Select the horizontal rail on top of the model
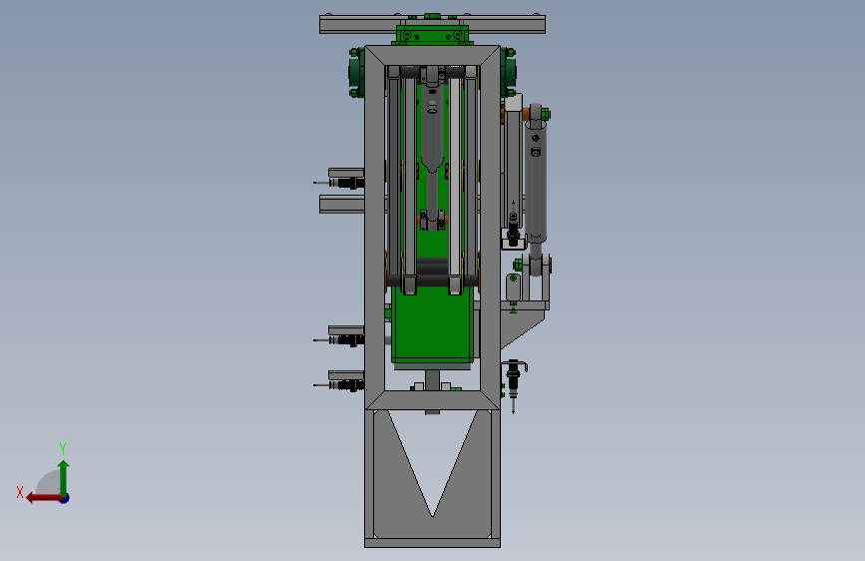865x561 pixels. [x=433, y=24]
